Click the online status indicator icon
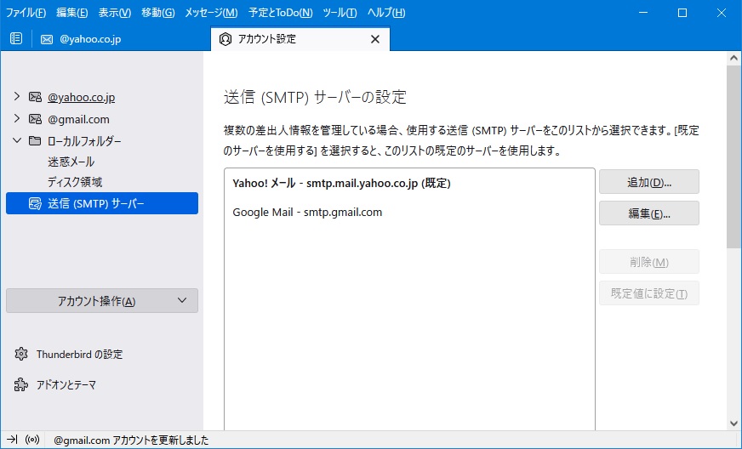This screenshot has width=742, height=449. tap(33, 440)
